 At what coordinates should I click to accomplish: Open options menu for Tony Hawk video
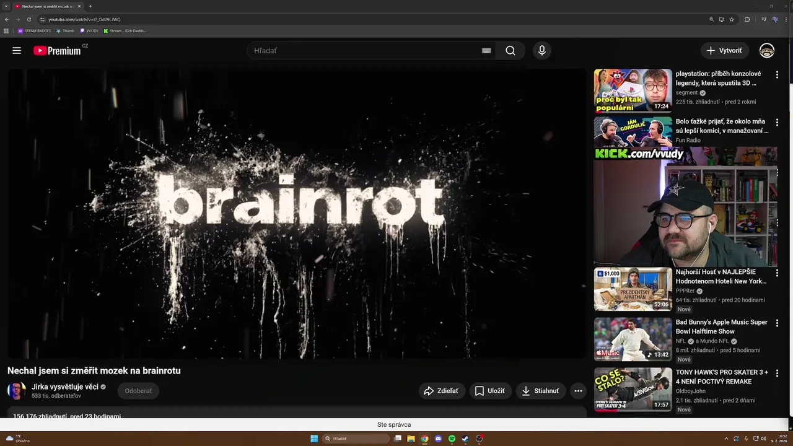(777, 374)
